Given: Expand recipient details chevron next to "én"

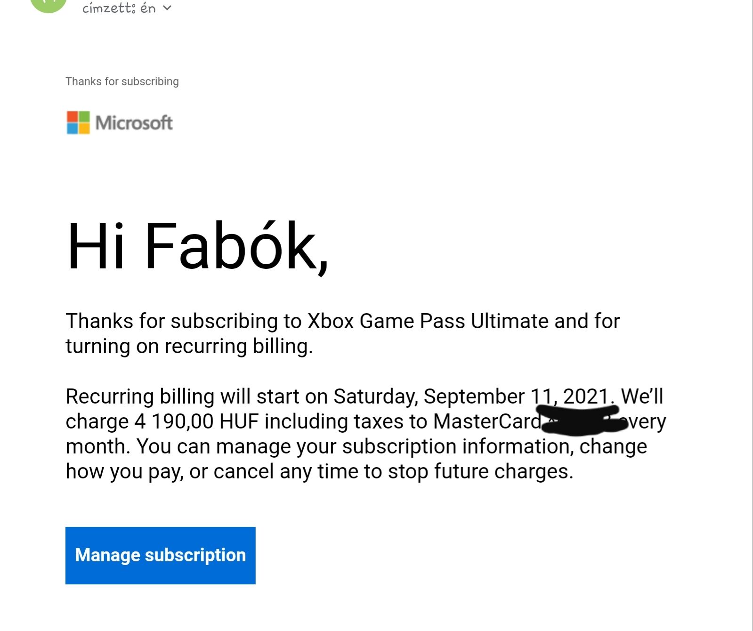Looking at the screenshot, I should click(x=167, y=8).
